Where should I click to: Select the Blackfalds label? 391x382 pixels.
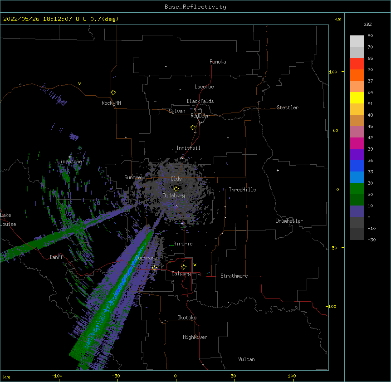point(200,101)
